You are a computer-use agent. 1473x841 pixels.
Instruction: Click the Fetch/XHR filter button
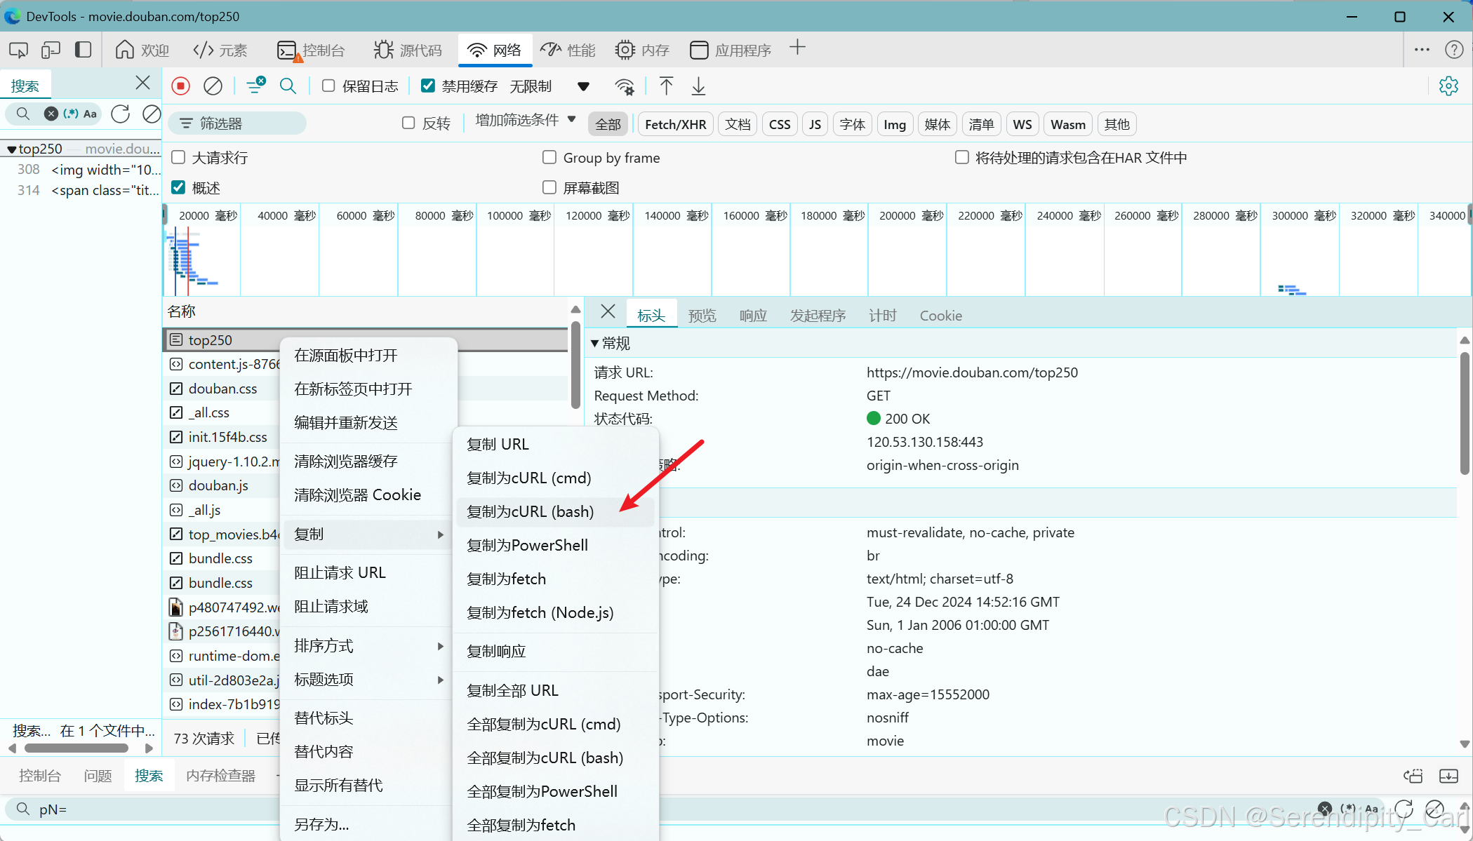675,124
